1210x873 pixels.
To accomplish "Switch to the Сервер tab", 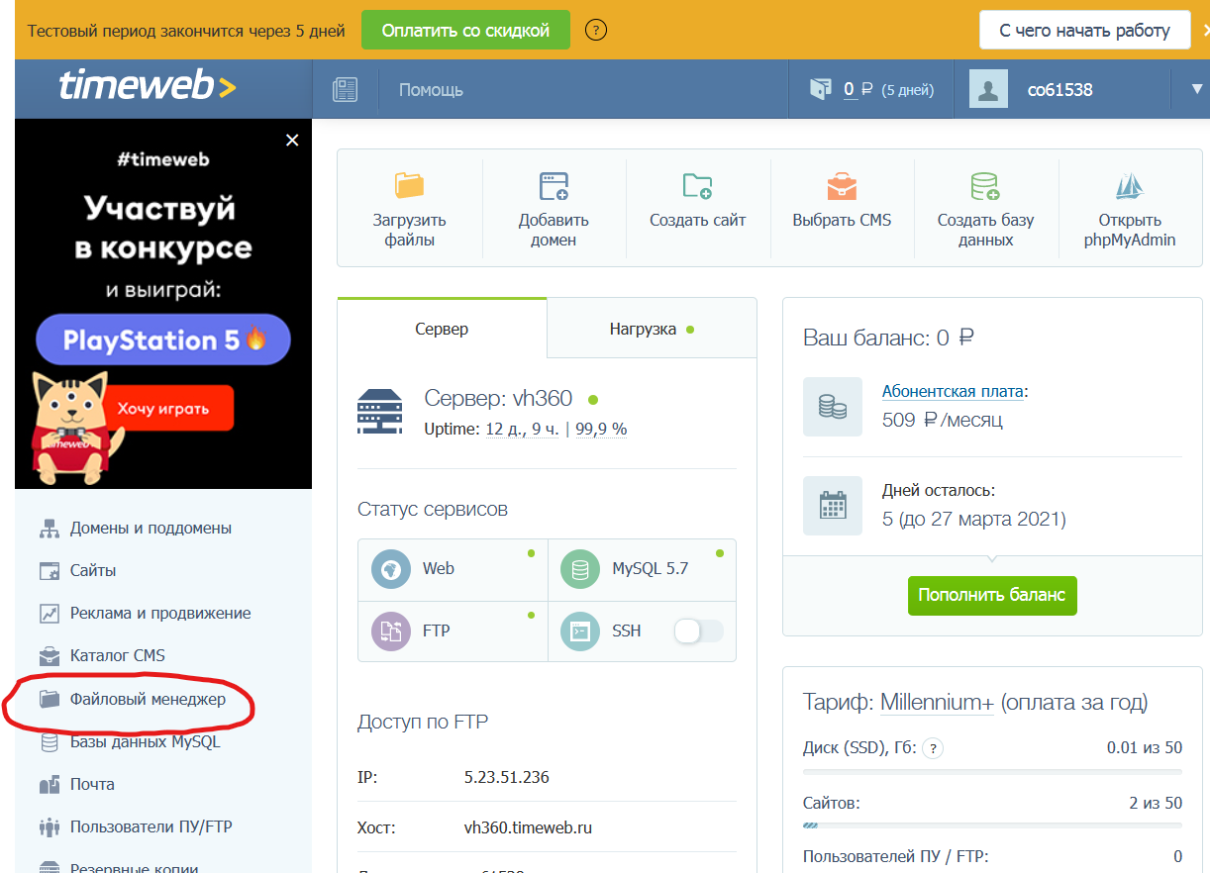I will click(x=442, y=329).
